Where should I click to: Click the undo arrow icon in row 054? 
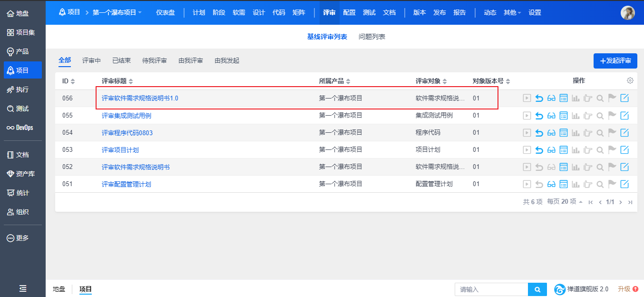[x=539, y=133]
